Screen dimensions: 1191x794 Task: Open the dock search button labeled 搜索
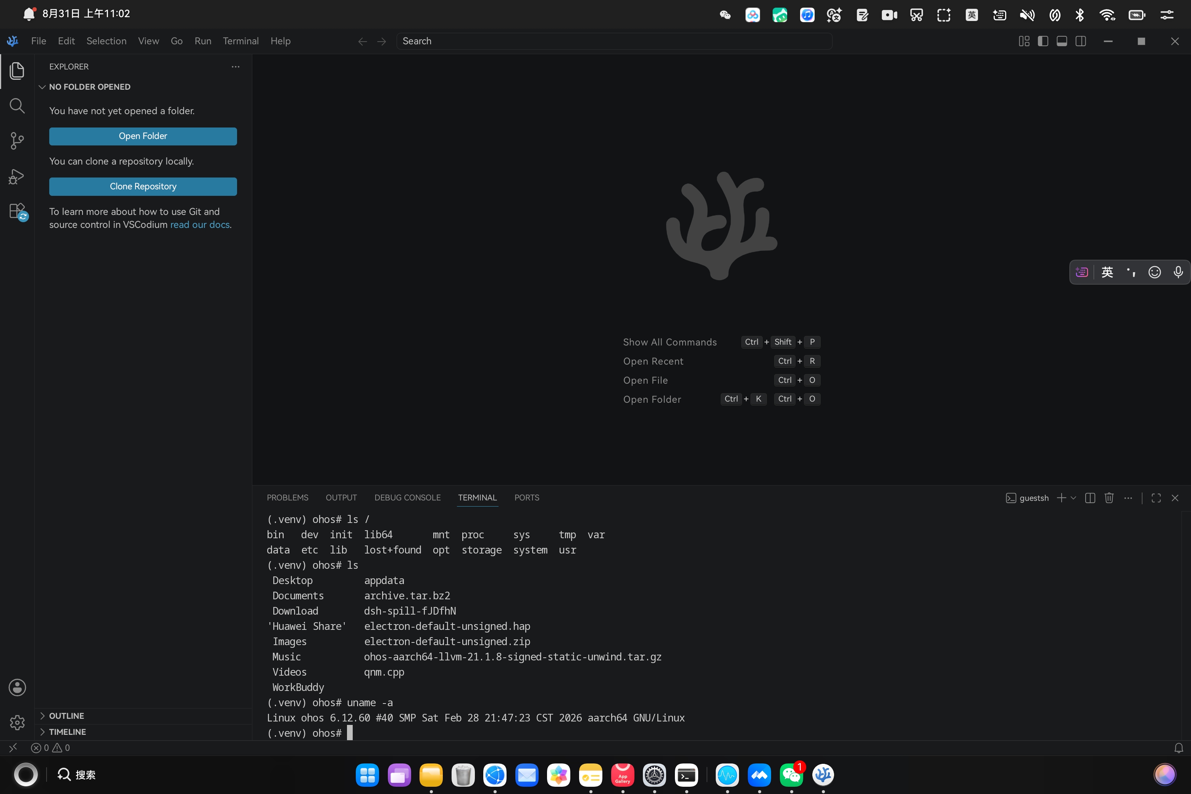point(76,775)
